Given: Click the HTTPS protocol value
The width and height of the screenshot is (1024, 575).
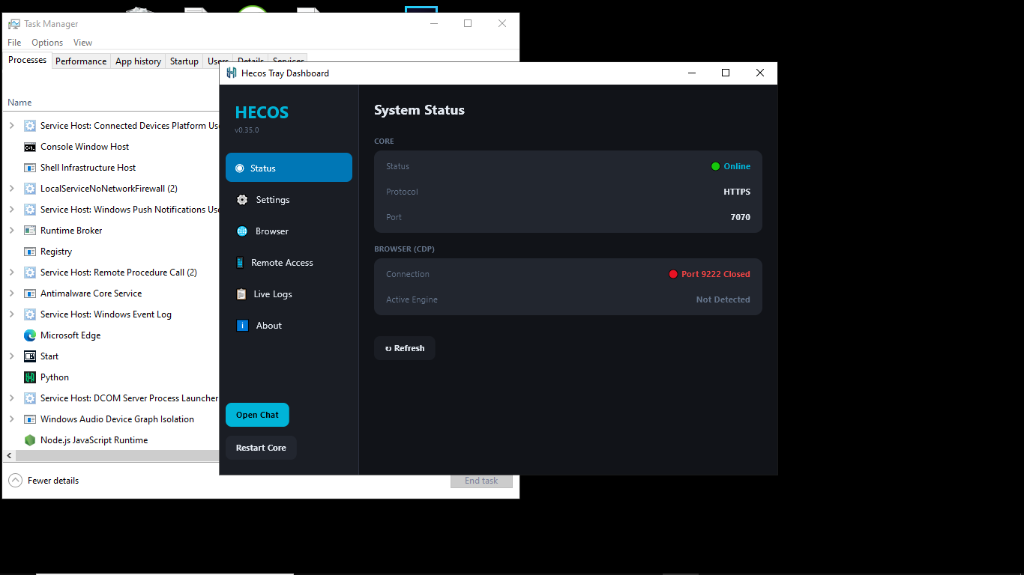Looking at the screenshot, I should tap(737, 192).
